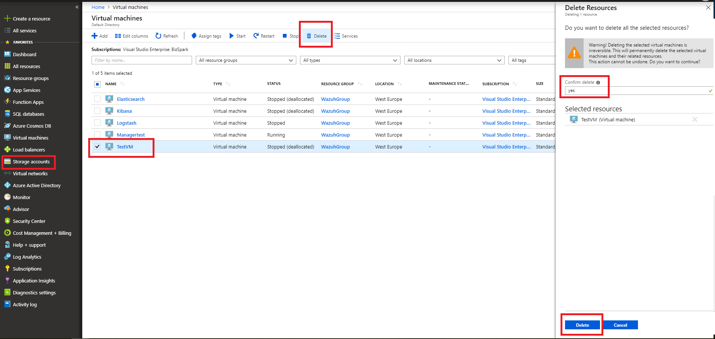This screenshot has width=715, height=339.
Task: Sort by RESOURCE GROUP column arrows
Action: click(360, 84)
